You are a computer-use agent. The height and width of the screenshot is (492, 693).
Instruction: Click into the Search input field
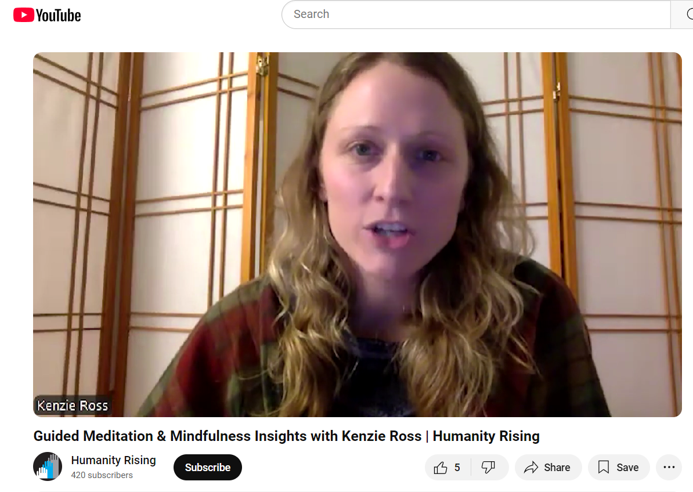[476, 14]
